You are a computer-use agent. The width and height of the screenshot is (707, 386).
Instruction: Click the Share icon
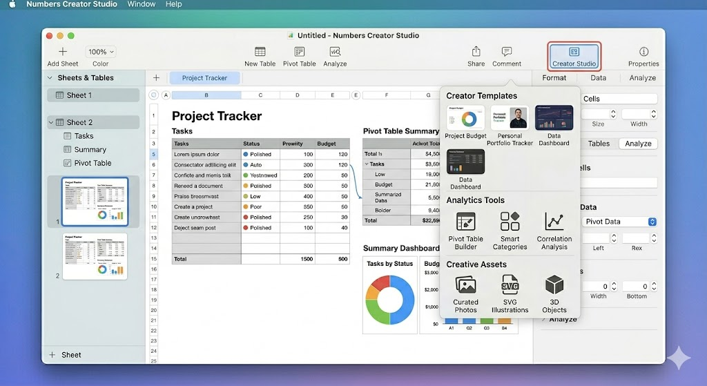476,51
